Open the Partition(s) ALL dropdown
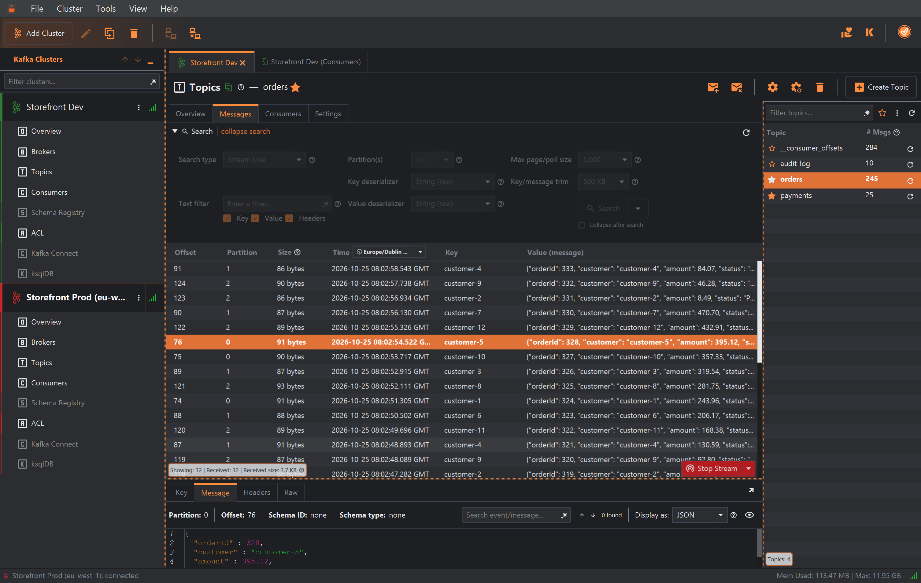The image size is (921, 583). (432, 160)
